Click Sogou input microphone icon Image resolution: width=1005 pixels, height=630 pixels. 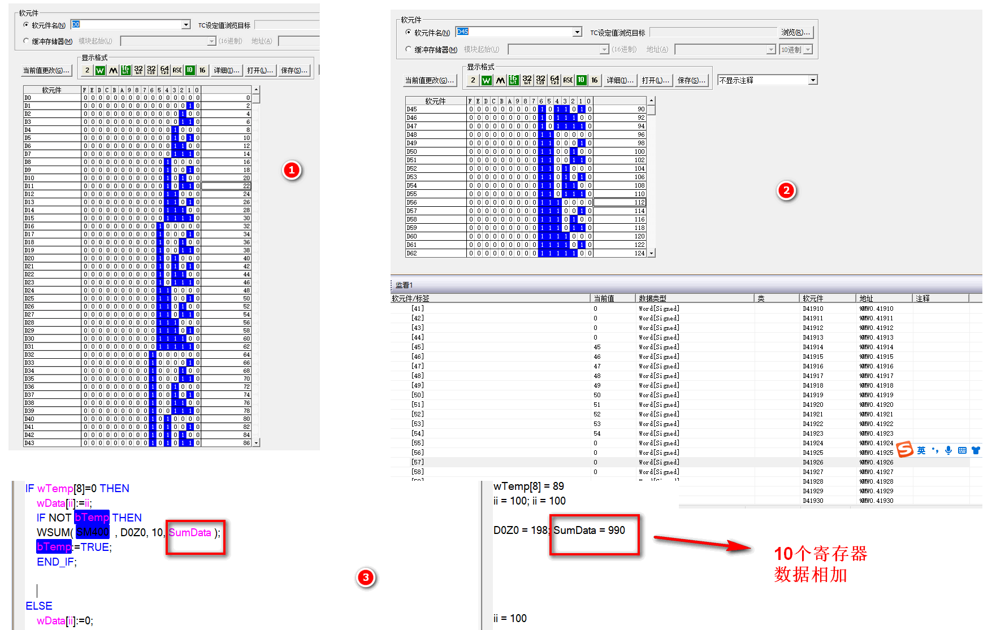tap(948, 450)
